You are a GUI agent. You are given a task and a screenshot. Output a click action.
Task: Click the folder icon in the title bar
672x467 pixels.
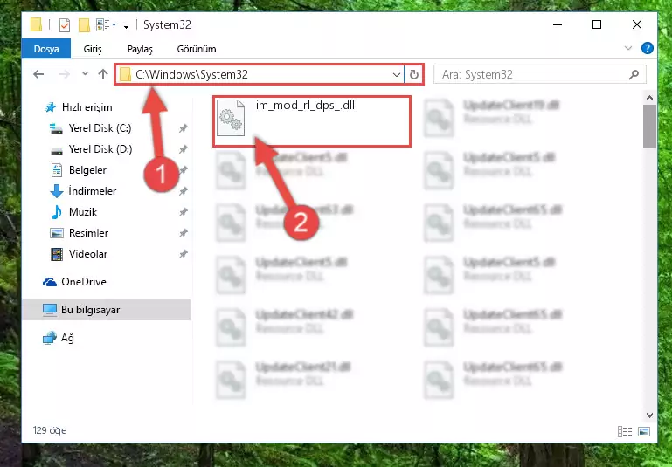pos(37,25)
